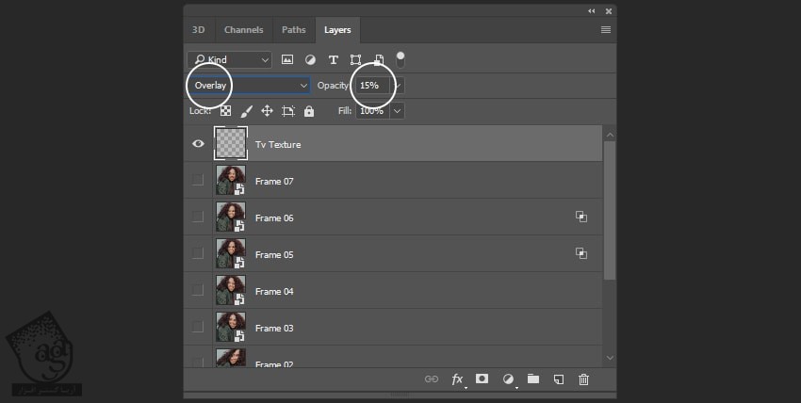Open the Layers panel menu
Viewport: 801px width, 403px height.
click(606, 30)
